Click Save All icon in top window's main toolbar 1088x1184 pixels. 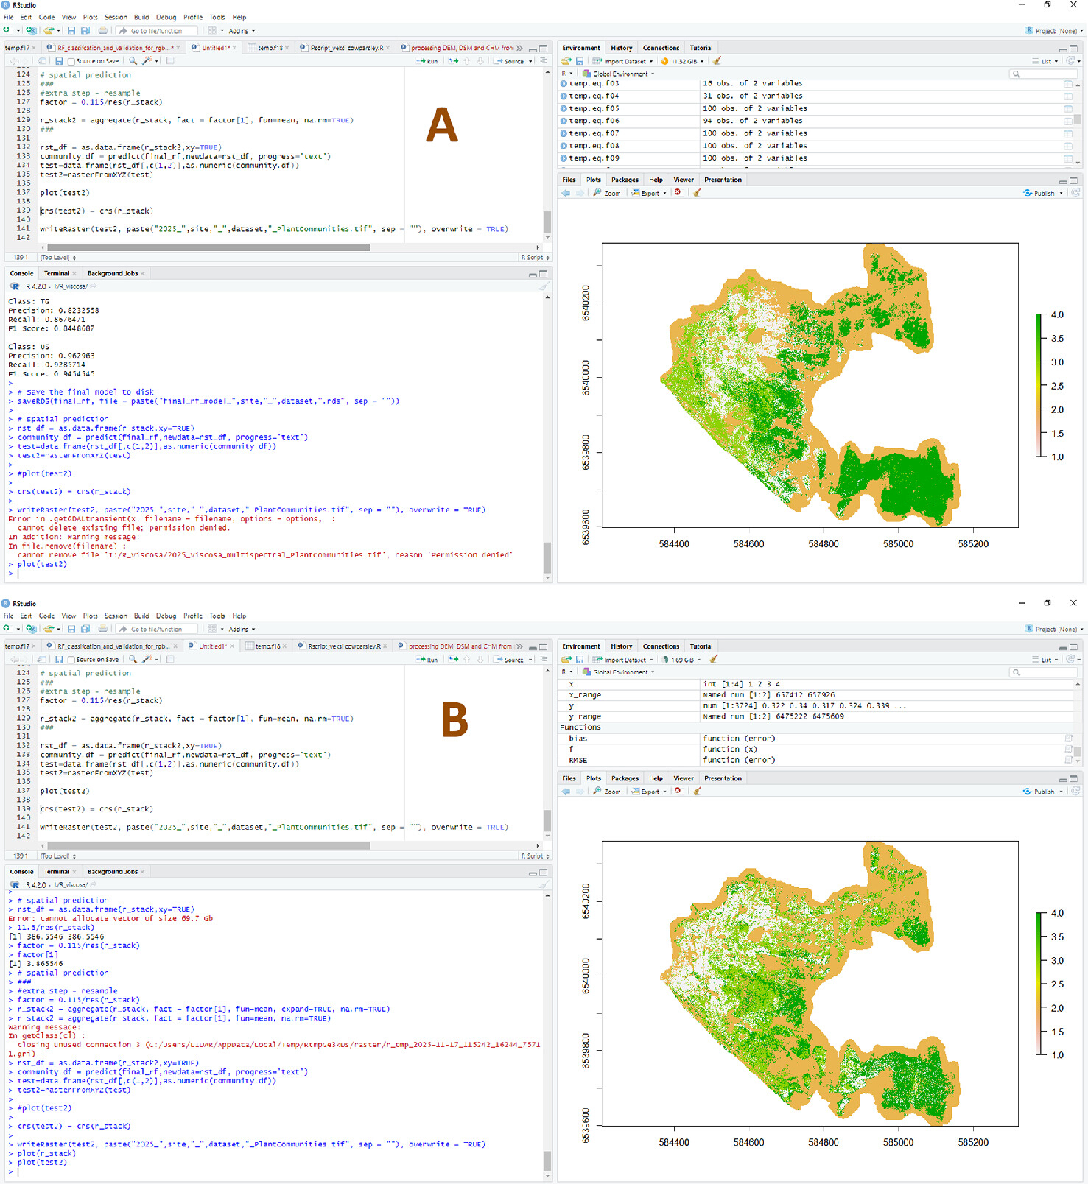85,30
